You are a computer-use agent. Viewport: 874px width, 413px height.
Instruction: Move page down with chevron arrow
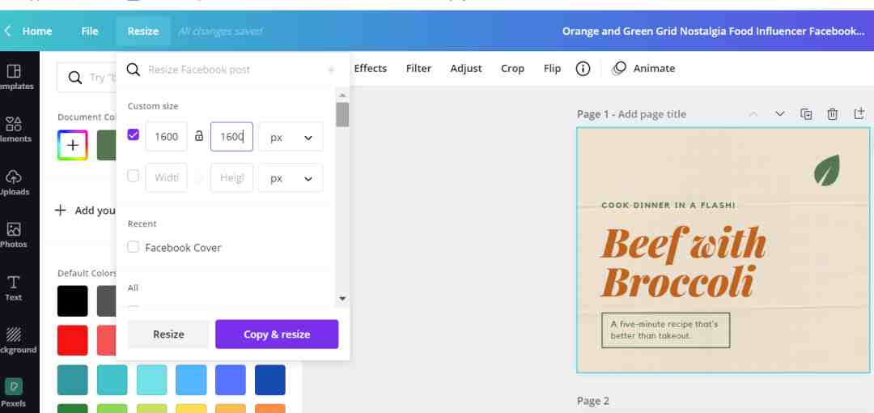780,114
